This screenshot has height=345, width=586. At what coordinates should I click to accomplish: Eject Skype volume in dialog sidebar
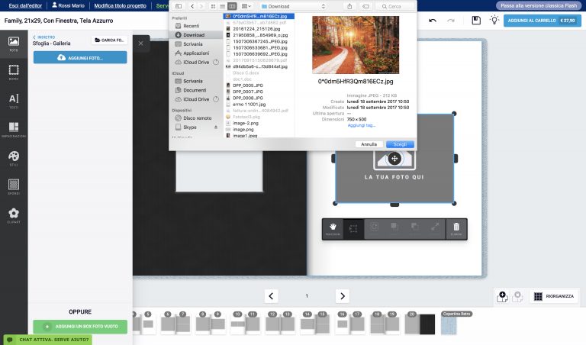point(216,127)
